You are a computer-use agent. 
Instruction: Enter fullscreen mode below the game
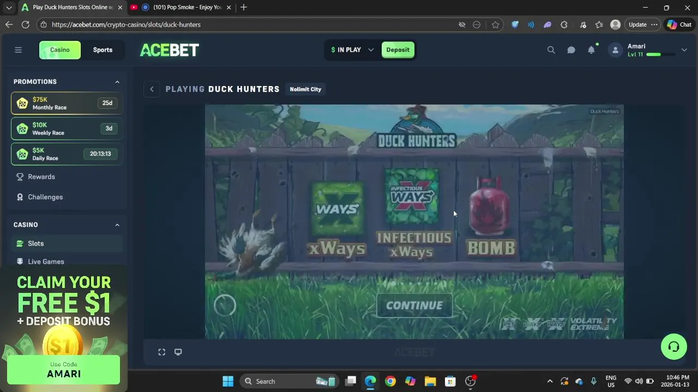[162, 352]
